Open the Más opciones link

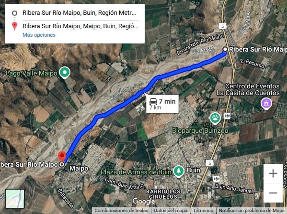[x=39, y=35]
